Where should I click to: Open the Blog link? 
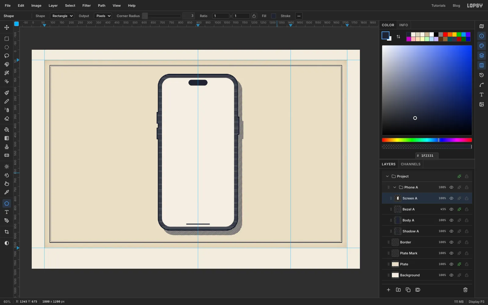pyautogui.click(x=456, y=5)
